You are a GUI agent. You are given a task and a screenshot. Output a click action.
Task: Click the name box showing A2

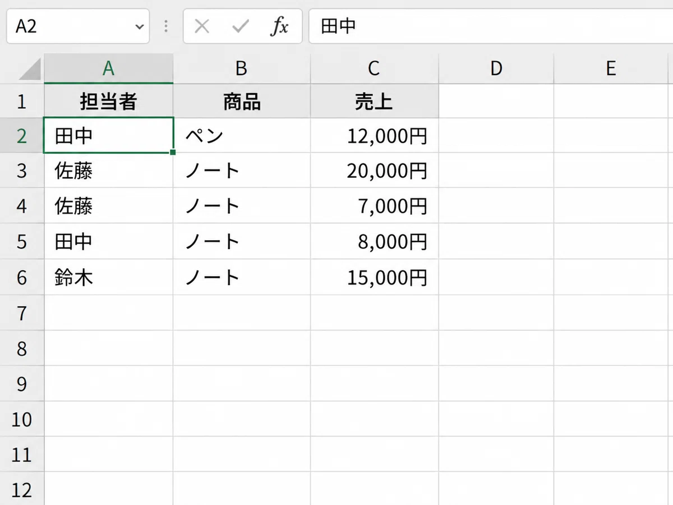pyautogui.click(x=78, y=26)
